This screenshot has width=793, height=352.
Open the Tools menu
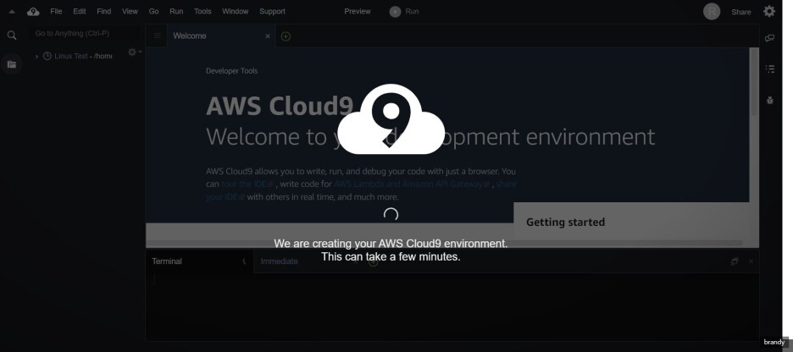[202, 11]
